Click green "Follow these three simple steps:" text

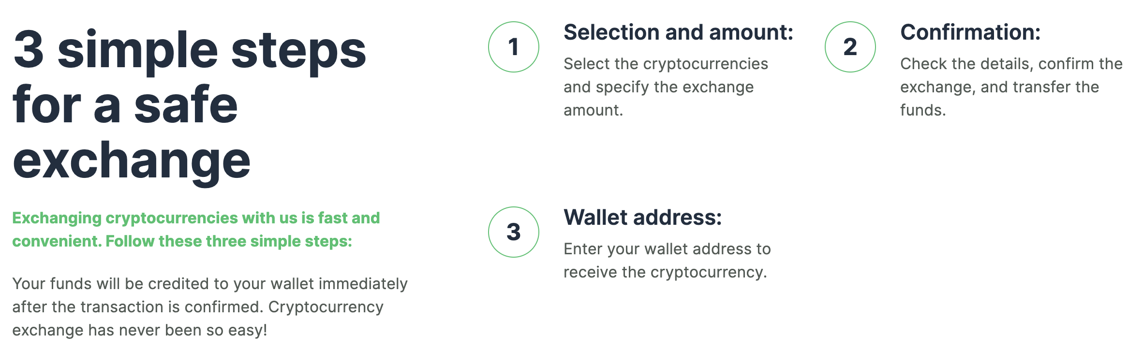[x=229, y=241]
